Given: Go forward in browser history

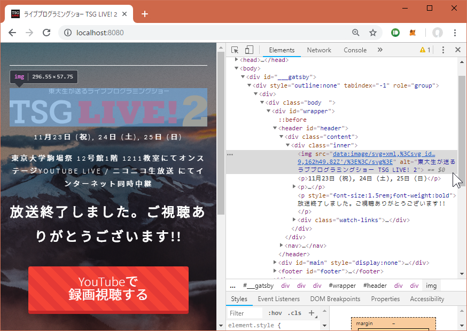Looking at the screenshot, I should [29, 33].
